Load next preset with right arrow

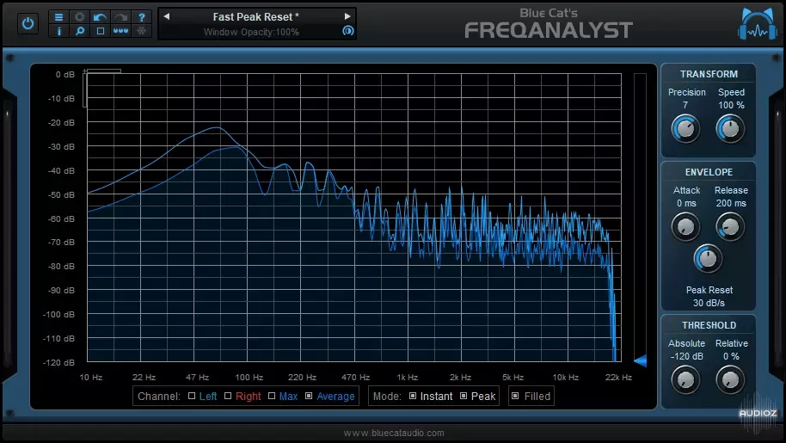(347, 16)
